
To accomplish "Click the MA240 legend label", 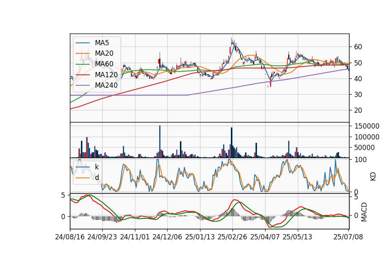I will (x=106, y=85).
